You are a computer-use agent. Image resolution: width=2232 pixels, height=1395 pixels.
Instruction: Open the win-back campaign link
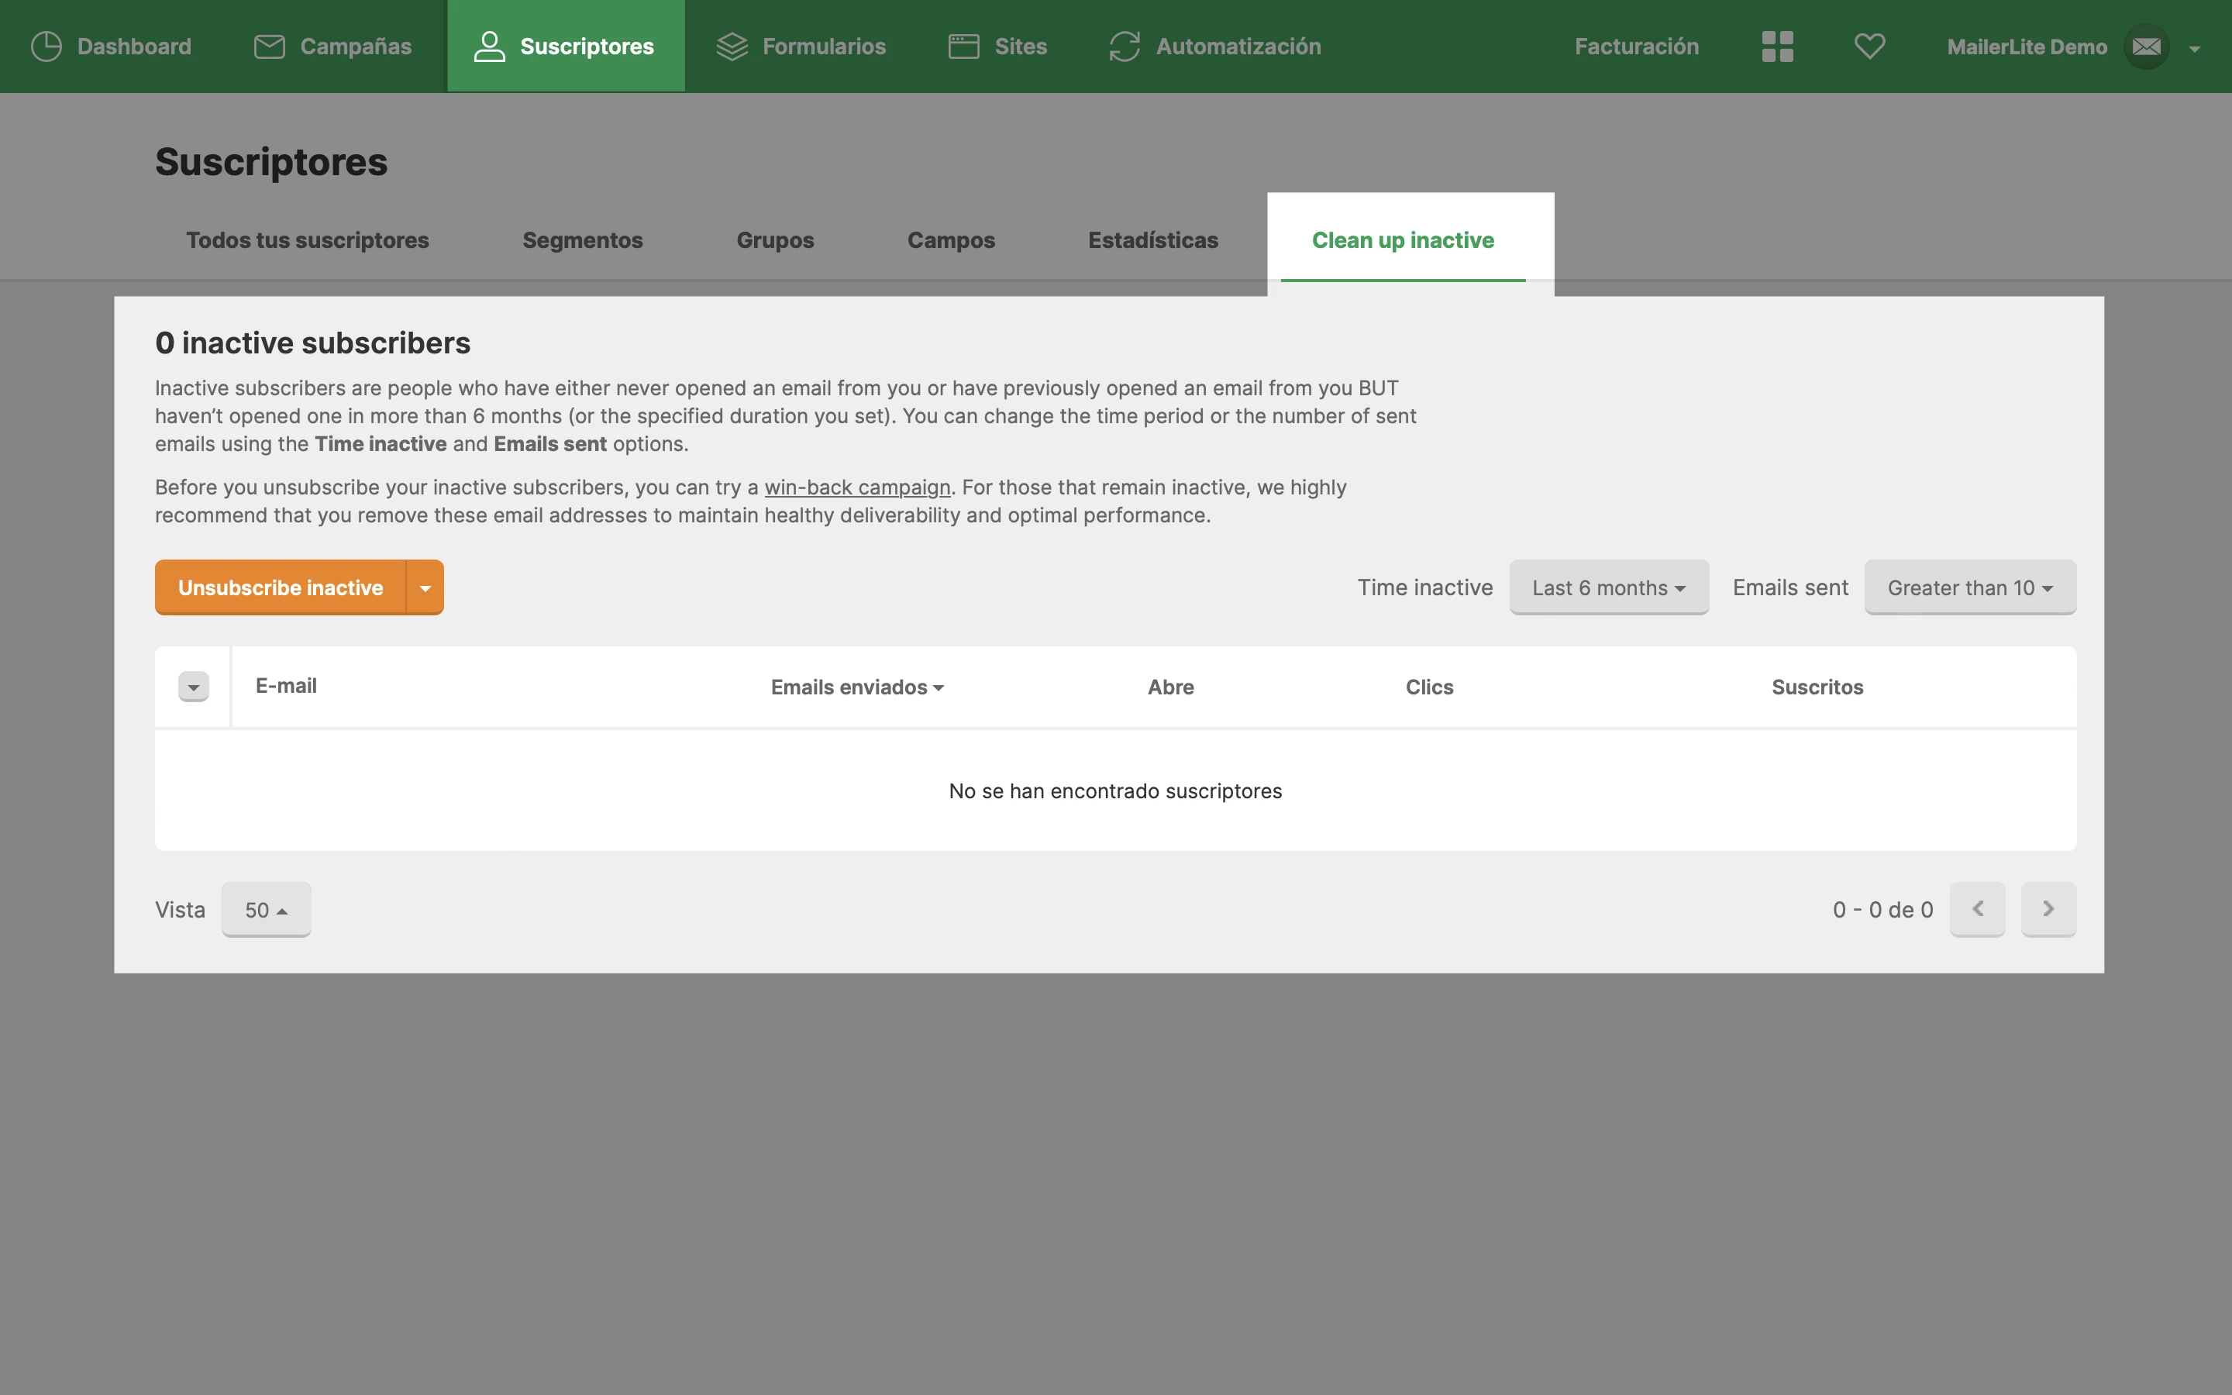tap(857, 487)
